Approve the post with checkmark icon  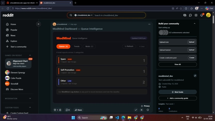[x=136, y=110]
